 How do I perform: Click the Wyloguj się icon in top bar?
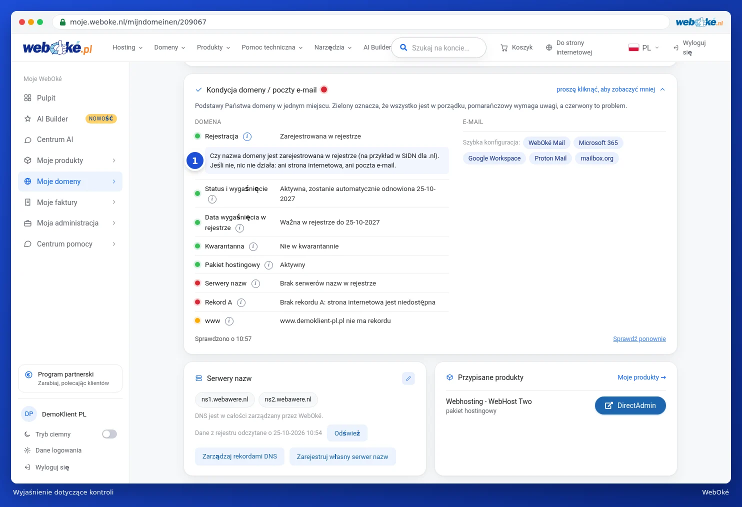676,47
